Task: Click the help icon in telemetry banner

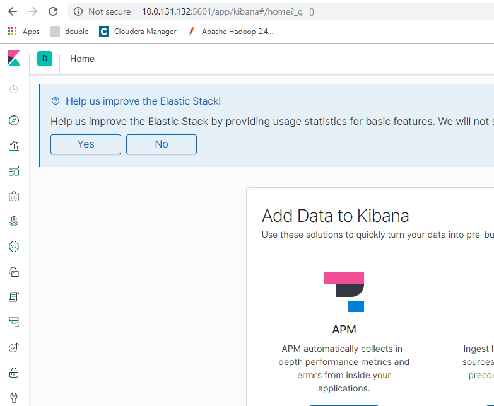Action: click(56, 101)
